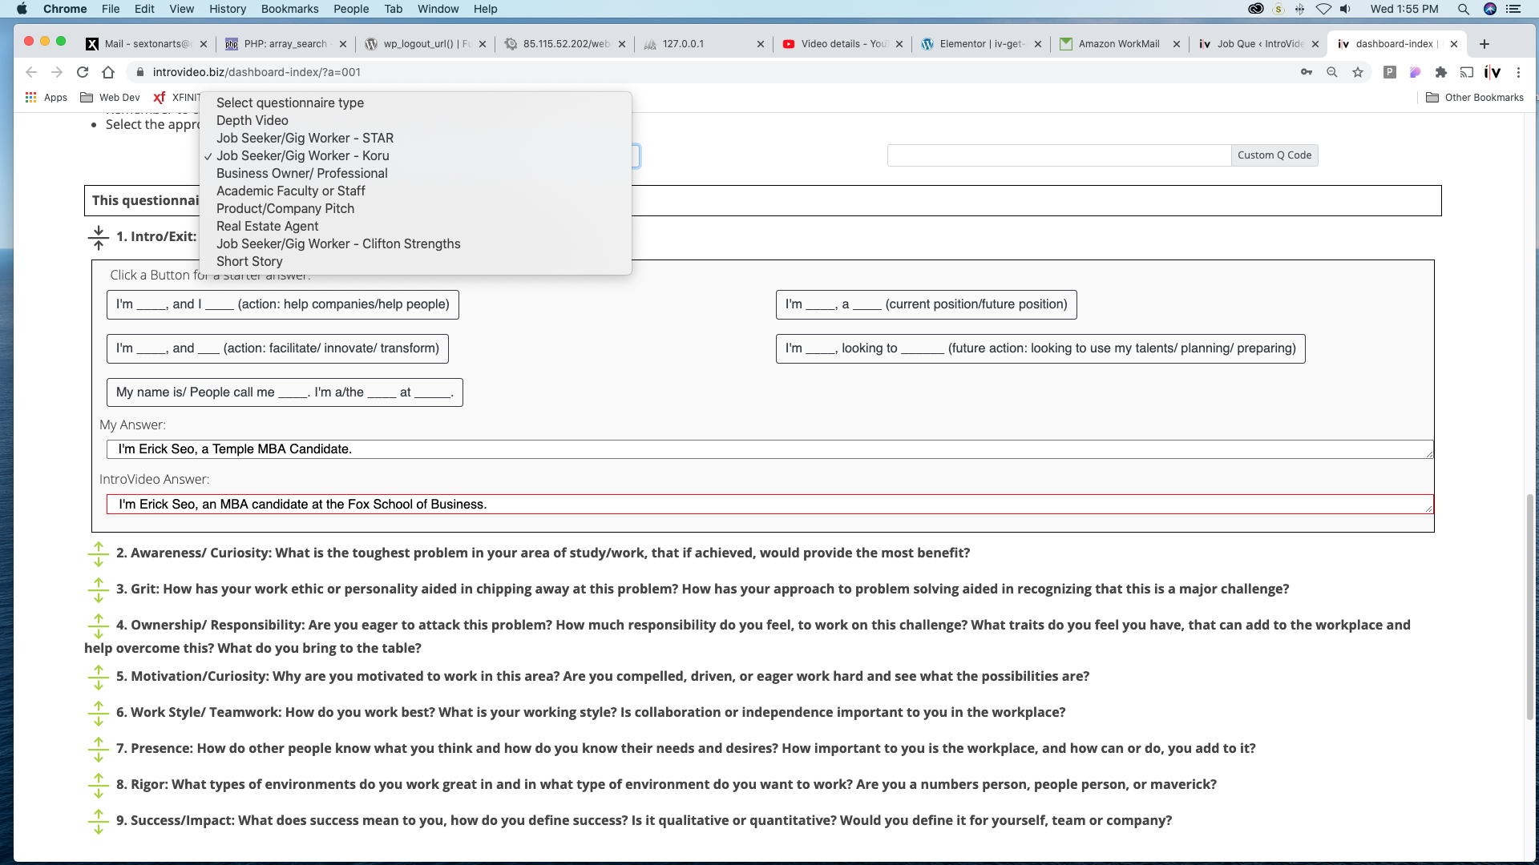Expand question 4 Ownership/Responsibility
Viewport: 1539px width, 865px height.
tap(98, 626)
